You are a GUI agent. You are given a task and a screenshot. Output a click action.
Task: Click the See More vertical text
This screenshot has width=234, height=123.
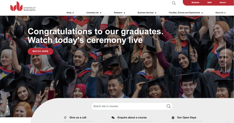pos(7,104)
